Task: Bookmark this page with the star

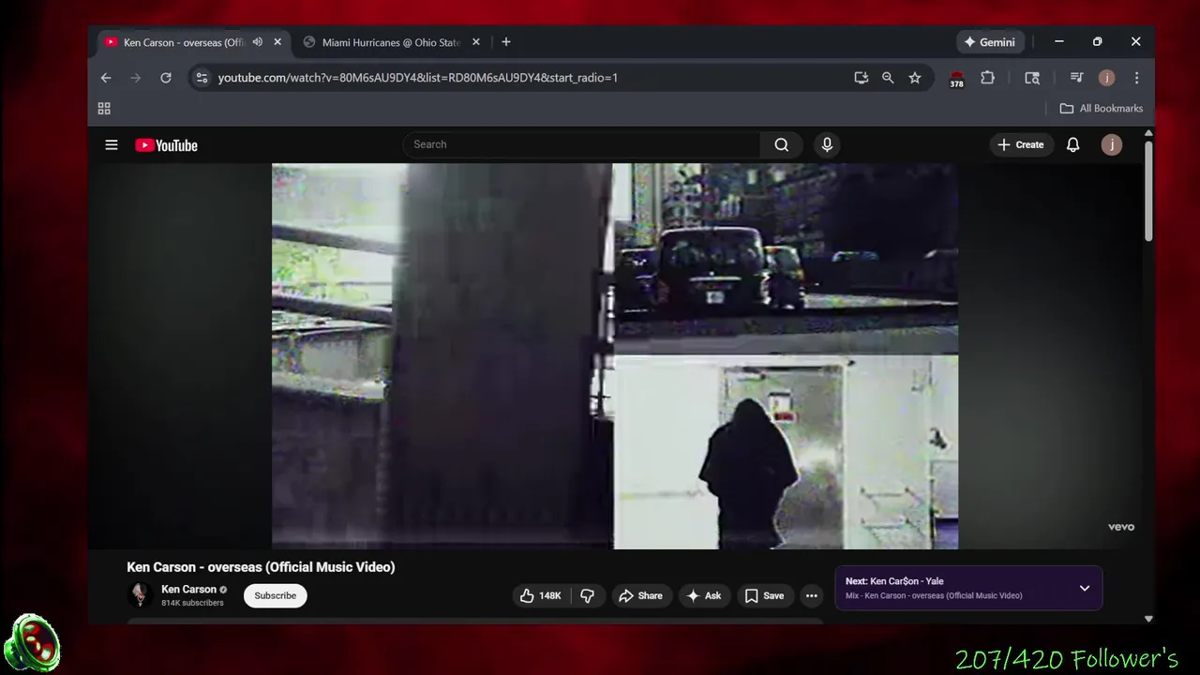Action: 915,78
